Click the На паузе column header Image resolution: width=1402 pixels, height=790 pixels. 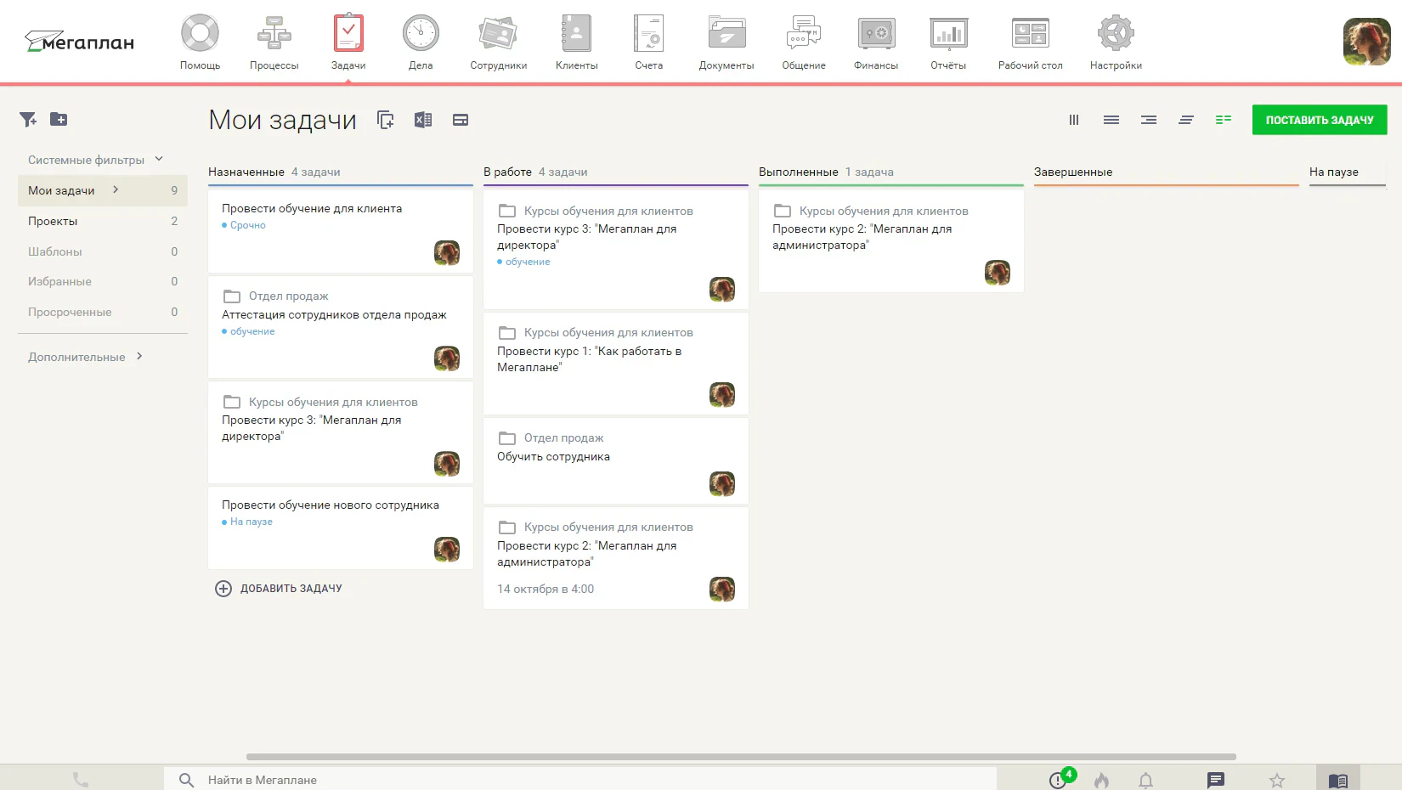[x=1334, y=172]
